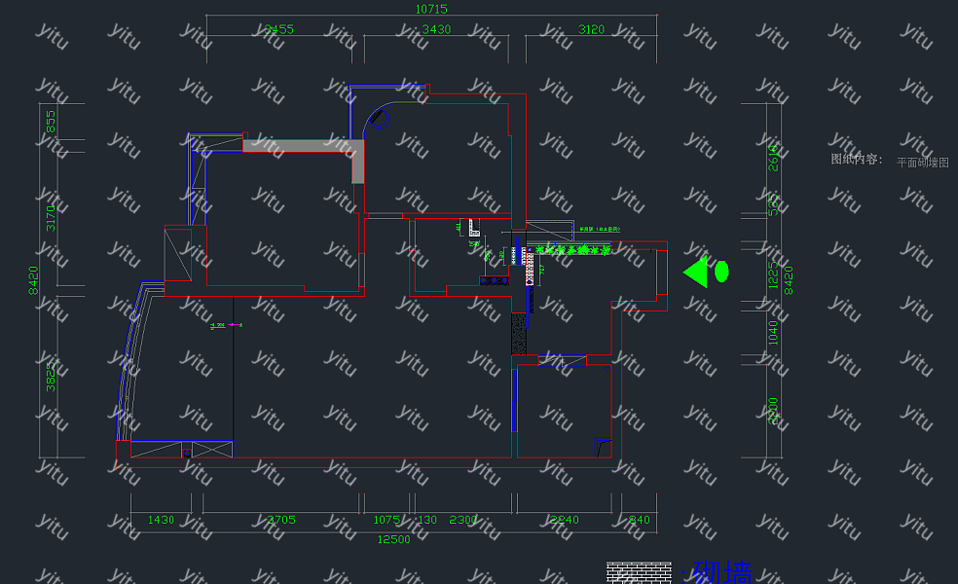Click the 图纸内容 title label
This screenshot has width=958, height=584.
pos(857,160)
